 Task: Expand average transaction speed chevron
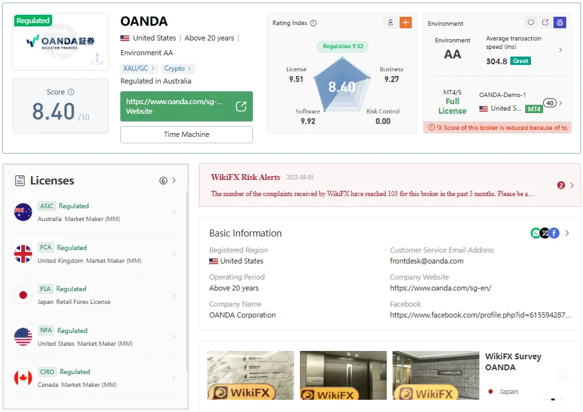[560, 49]
